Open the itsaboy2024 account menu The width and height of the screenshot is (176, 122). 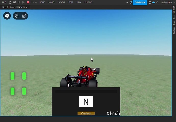pos(166,2)
